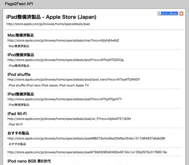
Task: Follow the specialdeals/ipod?mco URL link
Action: 65,60
